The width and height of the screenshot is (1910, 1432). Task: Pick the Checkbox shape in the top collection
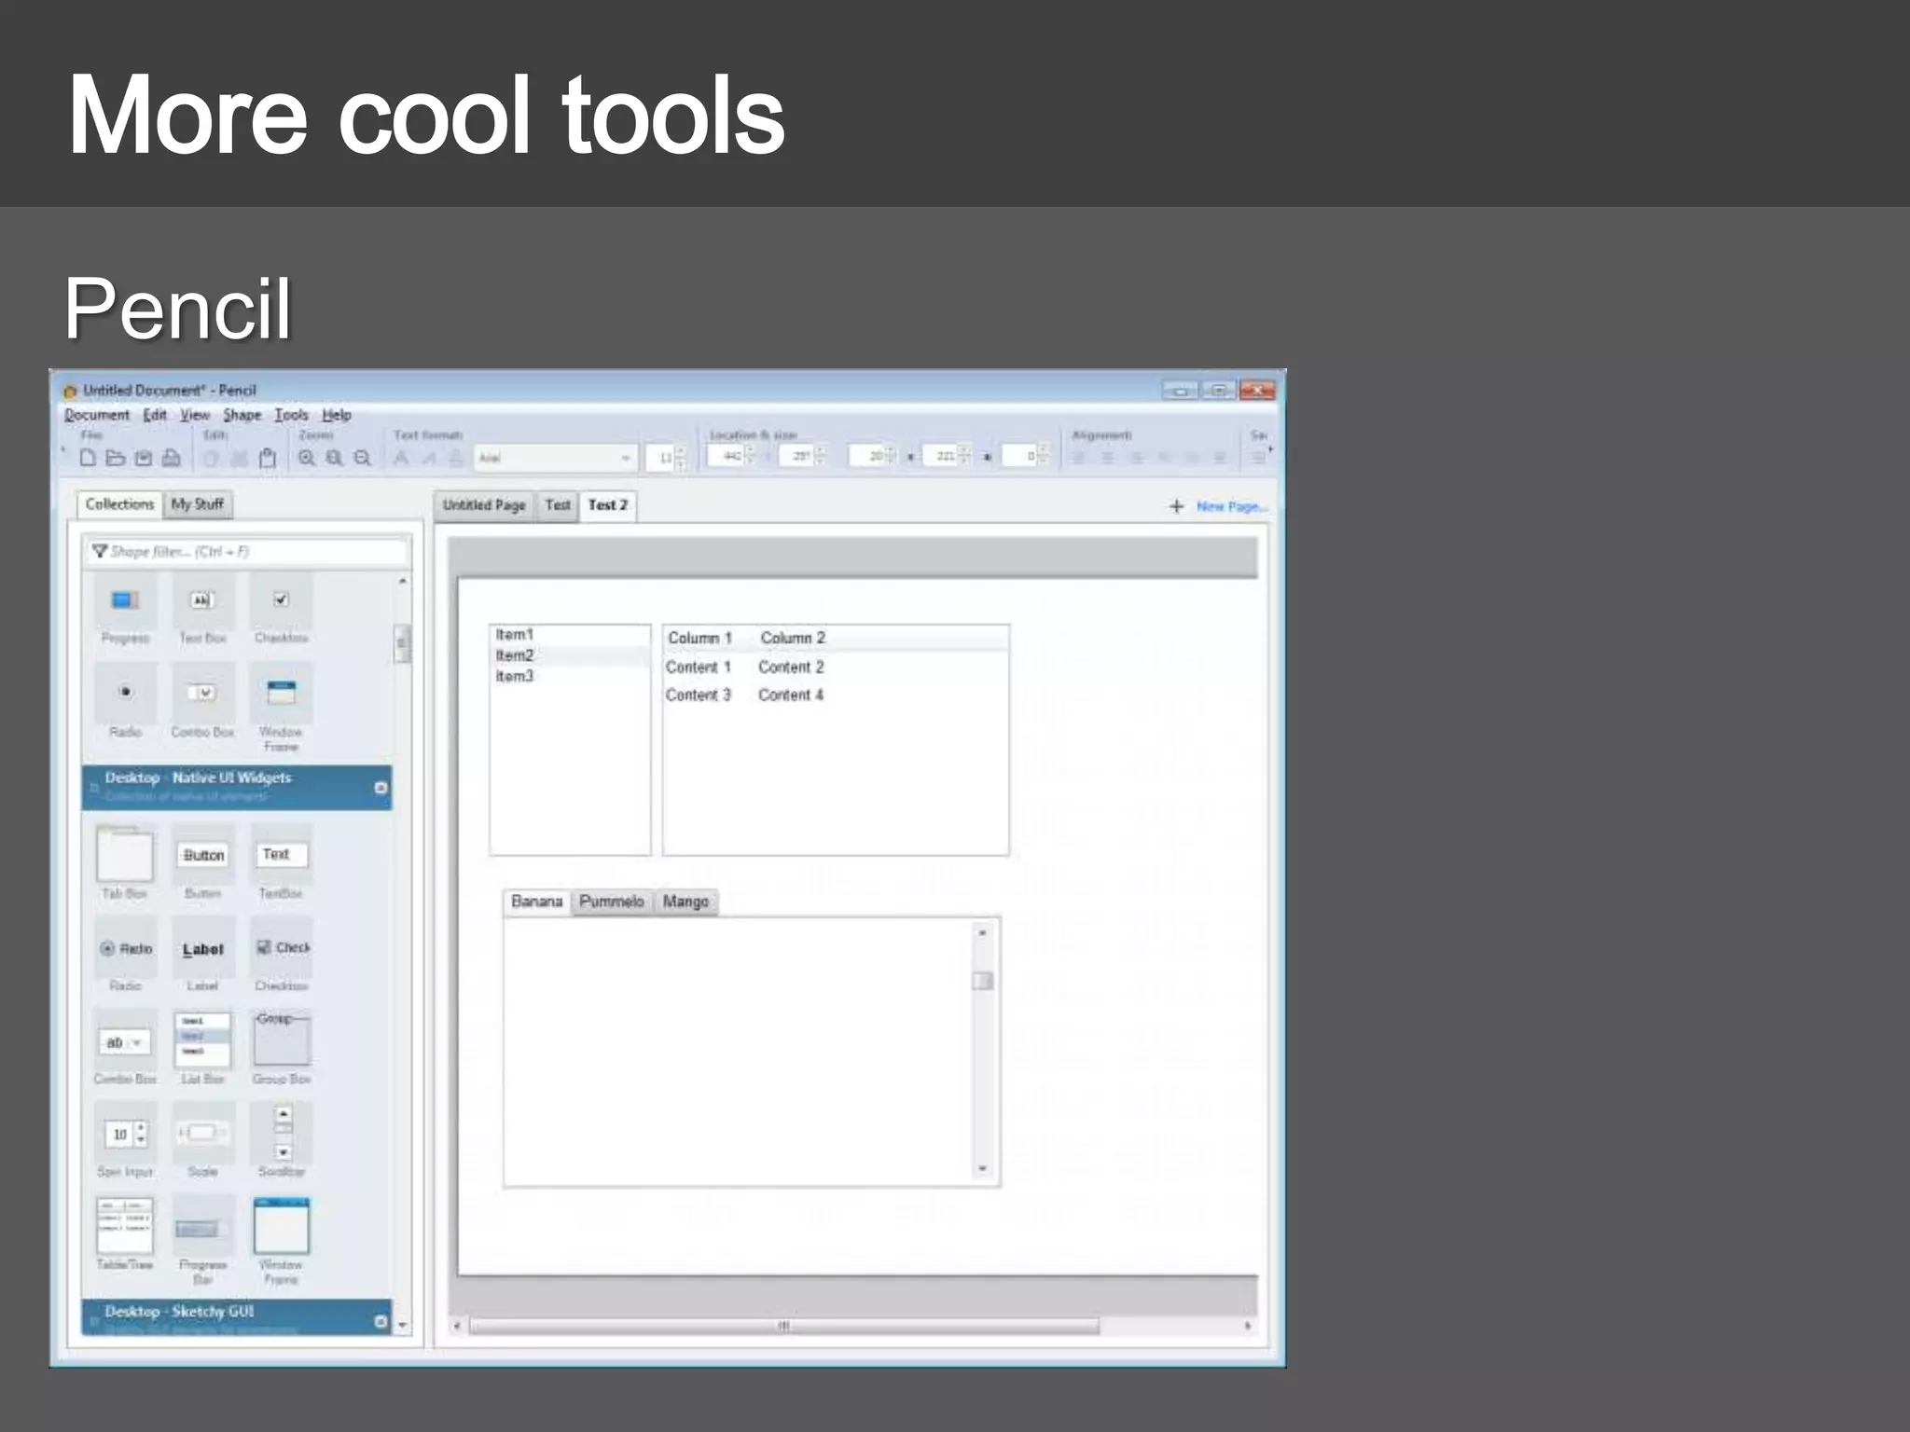[281, 601]
